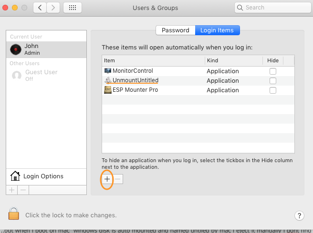
Task: Add a login item with plus button
Action: (107, 179)
